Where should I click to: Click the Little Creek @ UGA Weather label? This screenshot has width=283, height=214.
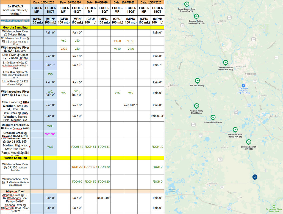click(x=15, y=116)
